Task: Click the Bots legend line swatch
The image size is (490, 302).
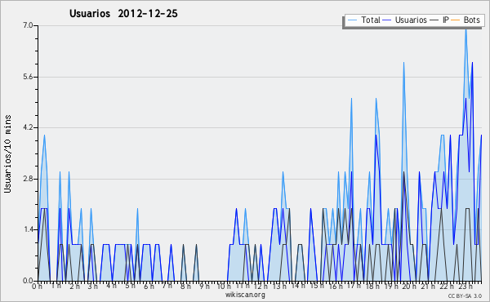Action: 456,20
